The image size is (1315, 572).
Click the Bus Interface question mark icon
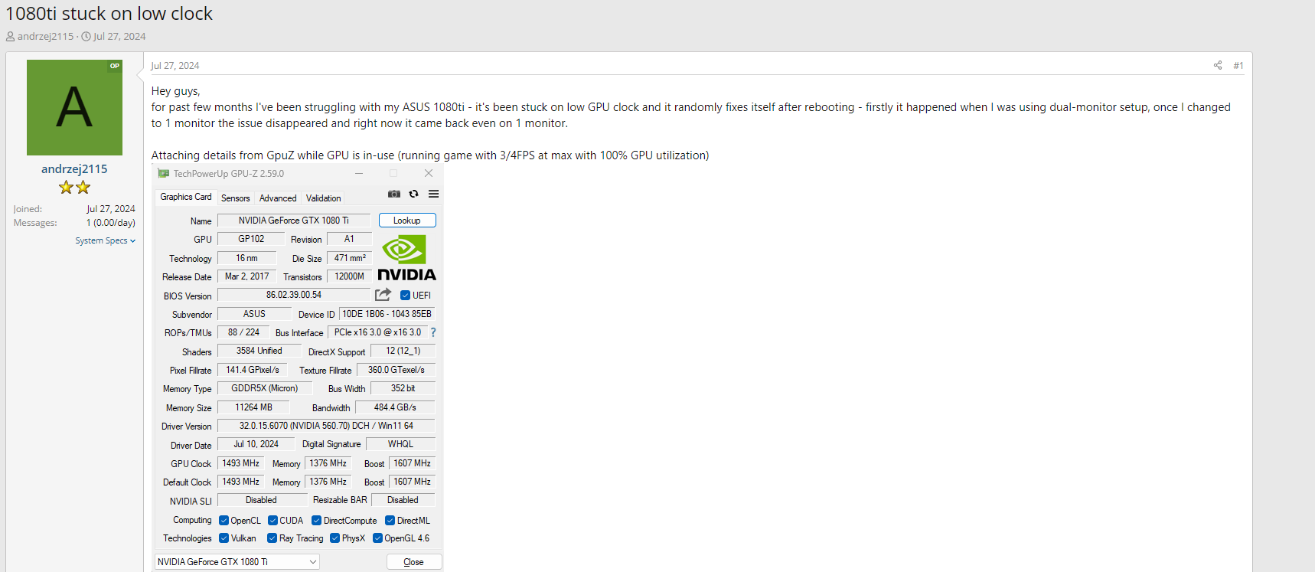[x=433, y=332]
